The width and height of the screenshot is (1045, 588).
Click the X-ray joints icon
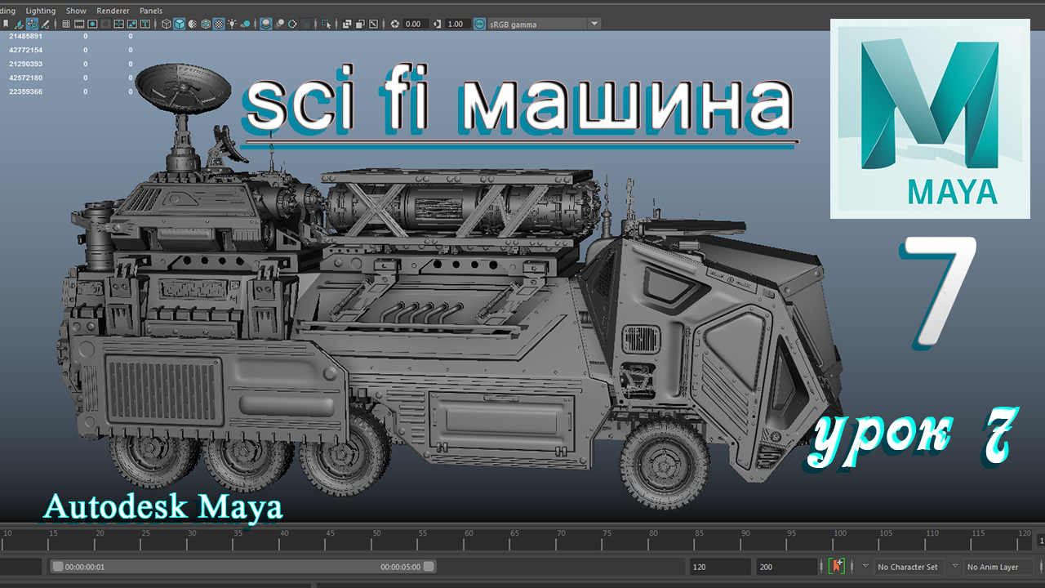[373, 24]
